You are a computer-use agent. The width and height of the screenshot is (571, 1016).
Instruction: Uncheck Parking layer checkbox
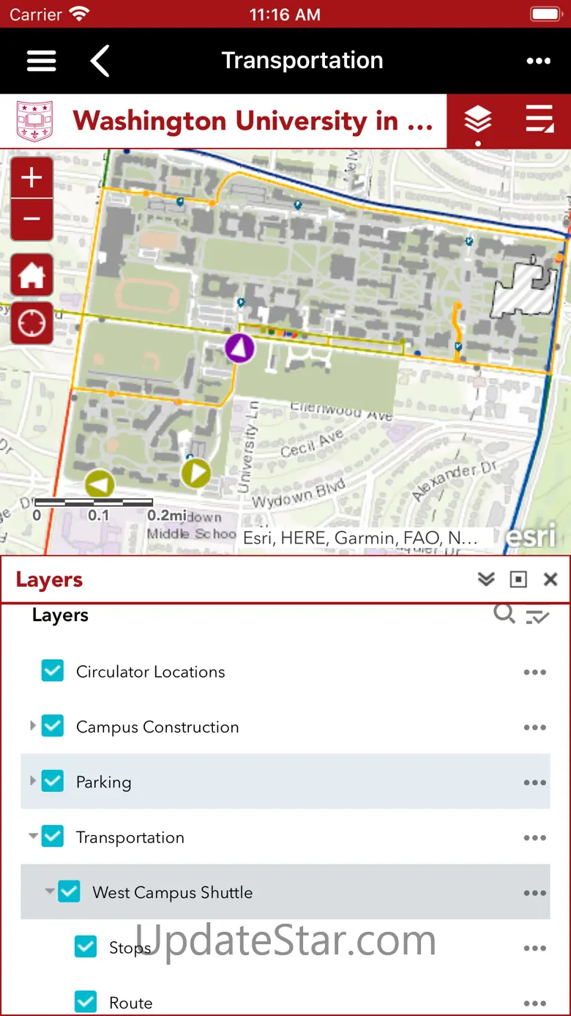pyautogui.click(x=53, y=781)
